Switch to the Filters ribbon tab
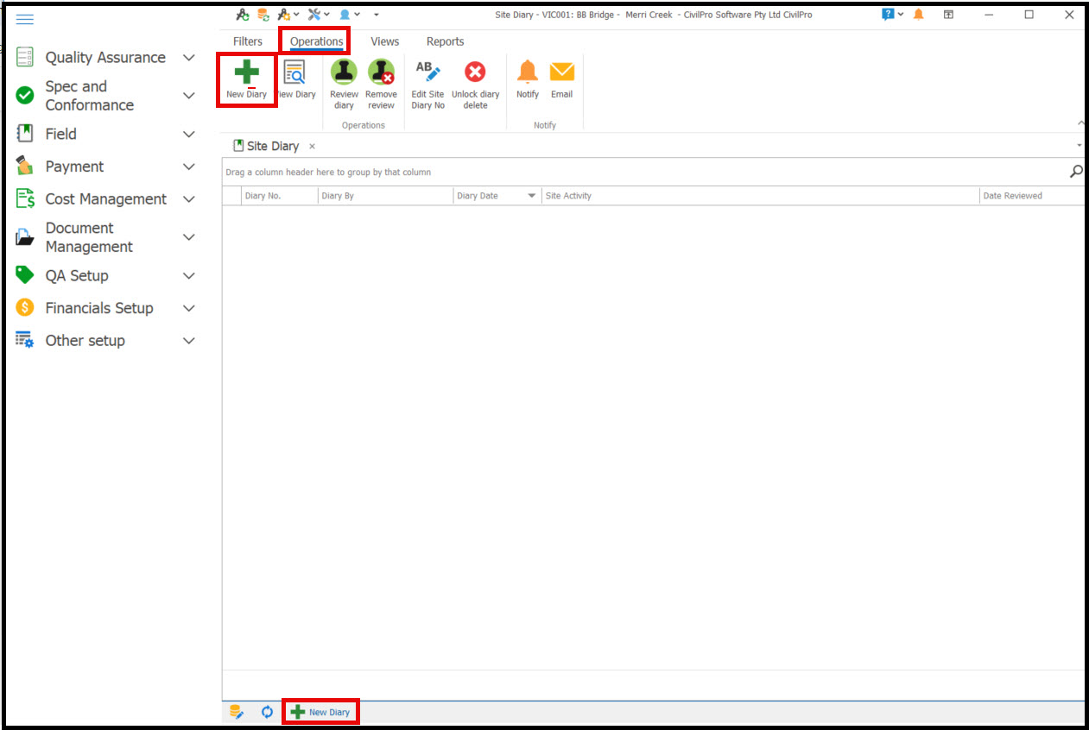Image resolution: width=1089 pixels, height=730 pixels. 248,41
